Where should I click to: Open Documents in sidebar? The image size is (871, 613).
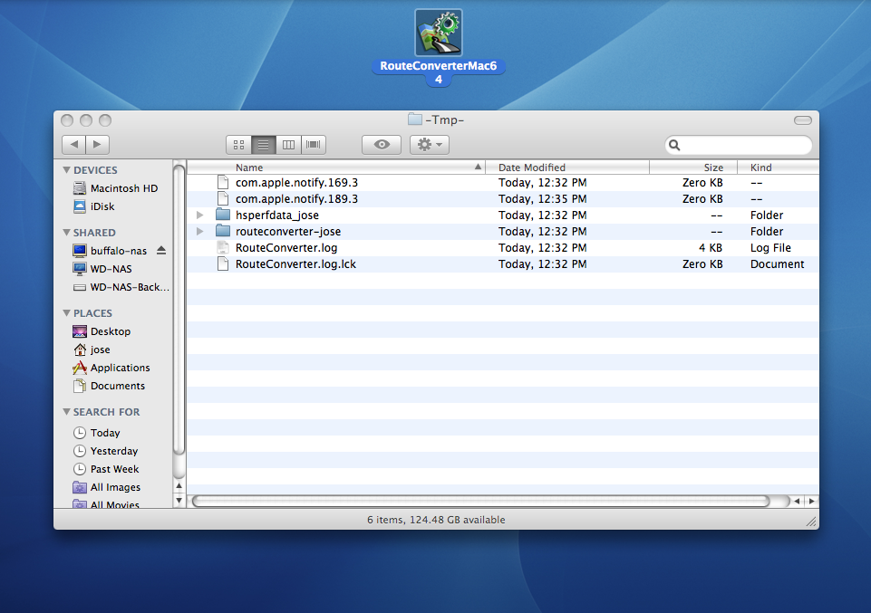110,386
